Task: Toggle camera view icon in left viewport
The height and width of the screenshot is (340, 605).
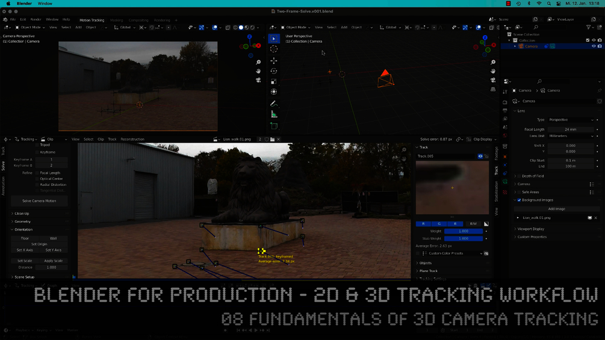Action: (x=258, y=80)
